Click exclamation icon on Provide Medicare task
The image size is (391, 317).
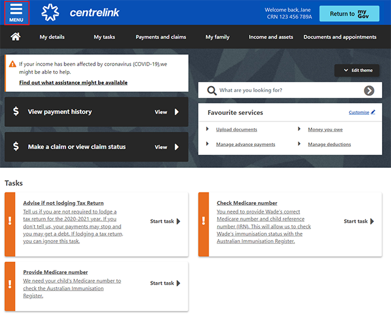click(x=10, y=284)
